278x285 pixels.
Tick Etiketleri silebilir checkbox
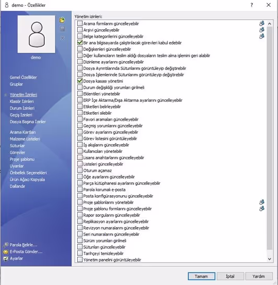[x=80, y=113]
